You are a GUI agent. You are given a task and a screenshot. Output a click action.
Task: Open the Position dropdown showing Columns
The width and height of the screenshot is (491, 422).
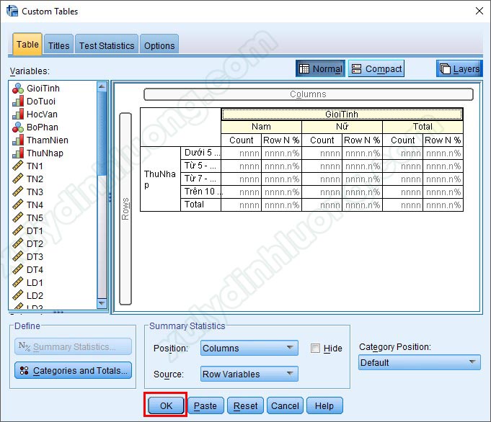coord(249,349)
